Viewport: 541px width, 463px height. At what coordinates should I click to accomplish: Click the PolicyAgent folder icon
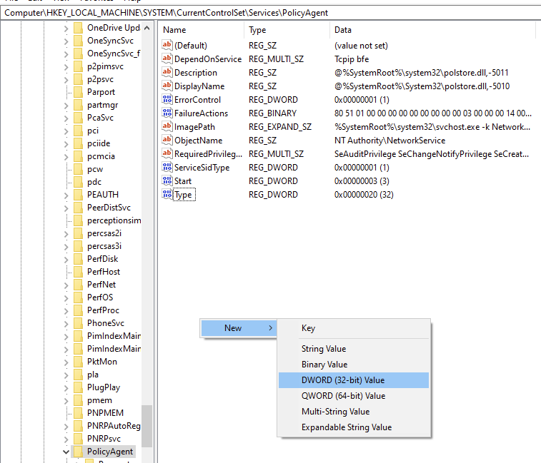pos(79,452)
